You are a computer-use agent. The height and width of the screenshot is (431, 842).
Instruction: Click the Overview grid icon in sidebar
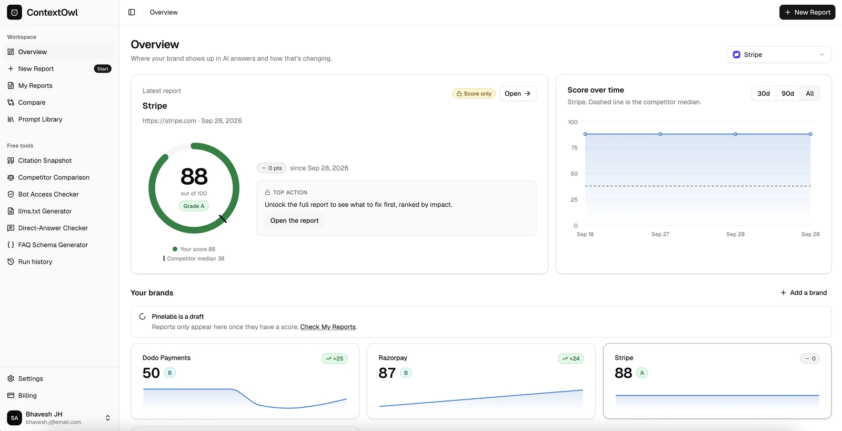point(11,52)
